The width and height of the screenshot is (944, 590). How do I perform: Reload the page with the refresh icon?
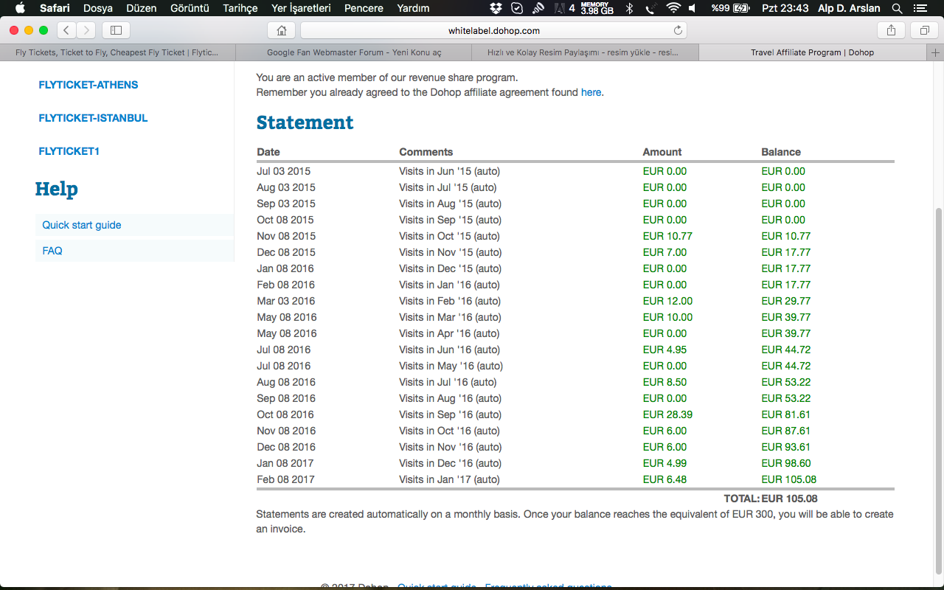678,30
